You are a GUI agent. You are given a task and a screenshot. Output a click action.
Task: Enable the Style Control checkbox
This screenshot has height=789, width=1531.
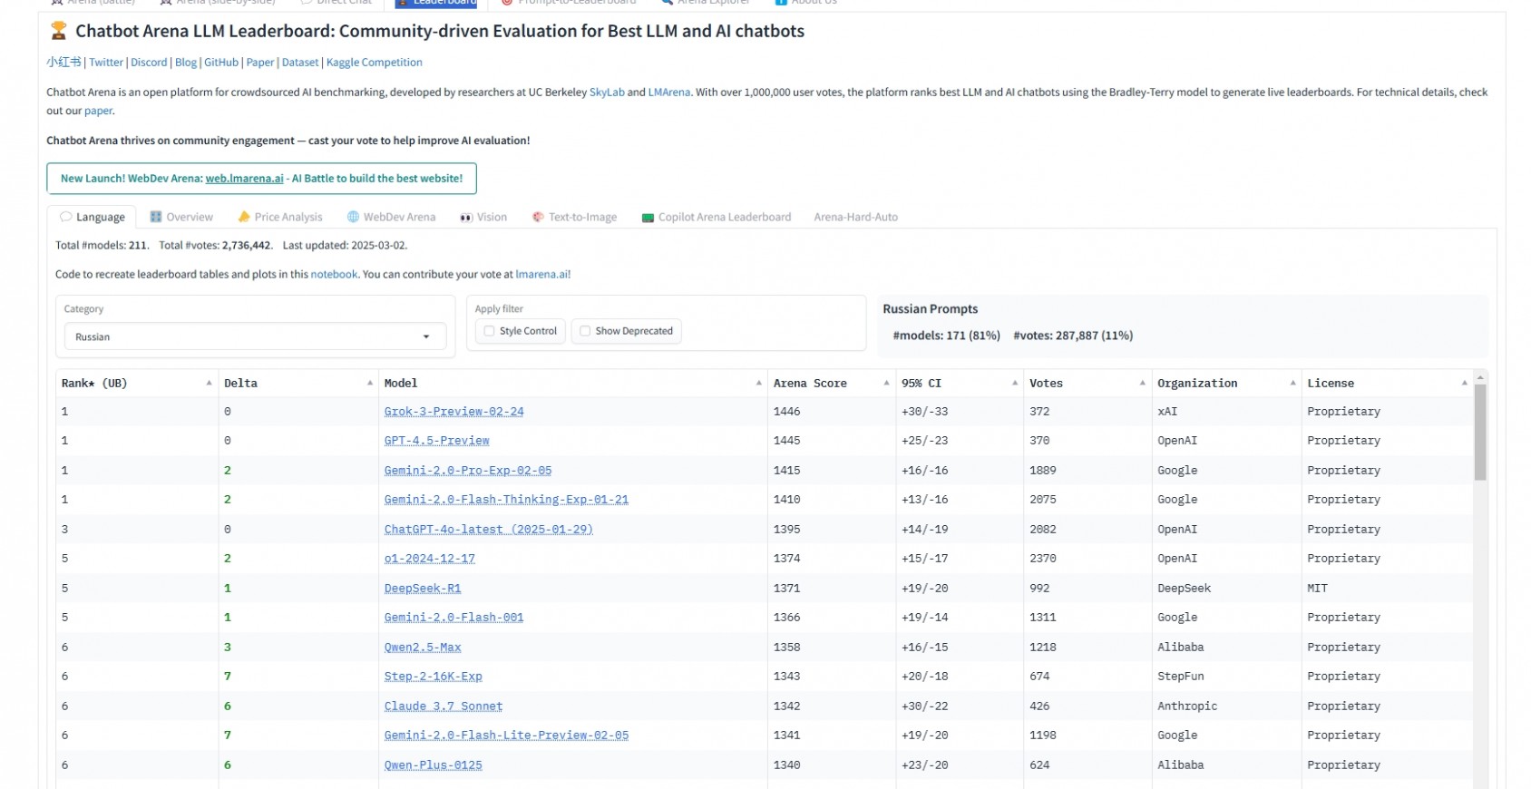coord(490,331)
